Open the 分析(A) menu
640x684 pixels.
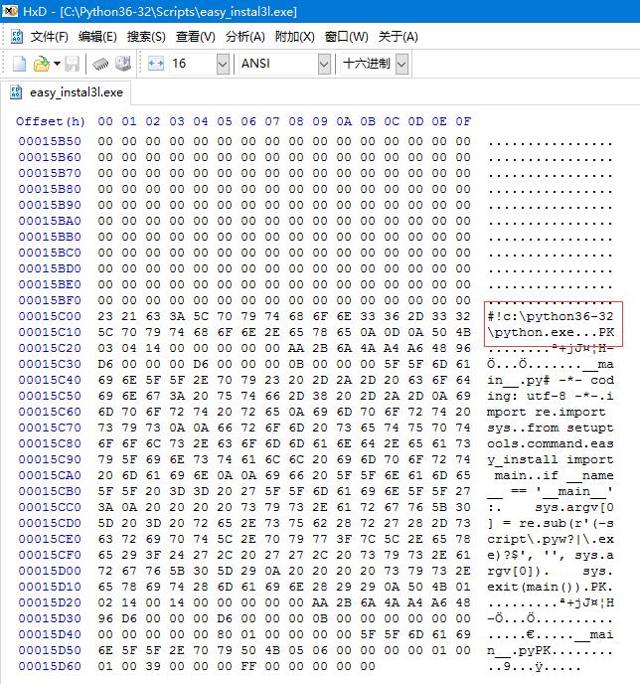(245, 37)
